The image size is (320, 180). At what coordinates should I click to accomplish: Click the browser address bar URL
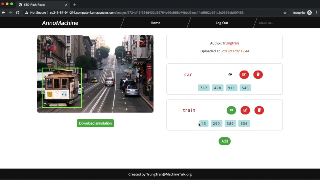[146, 12]
